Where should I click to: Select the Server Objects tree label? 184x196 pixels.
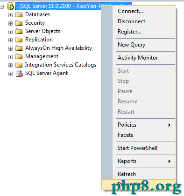43,31
